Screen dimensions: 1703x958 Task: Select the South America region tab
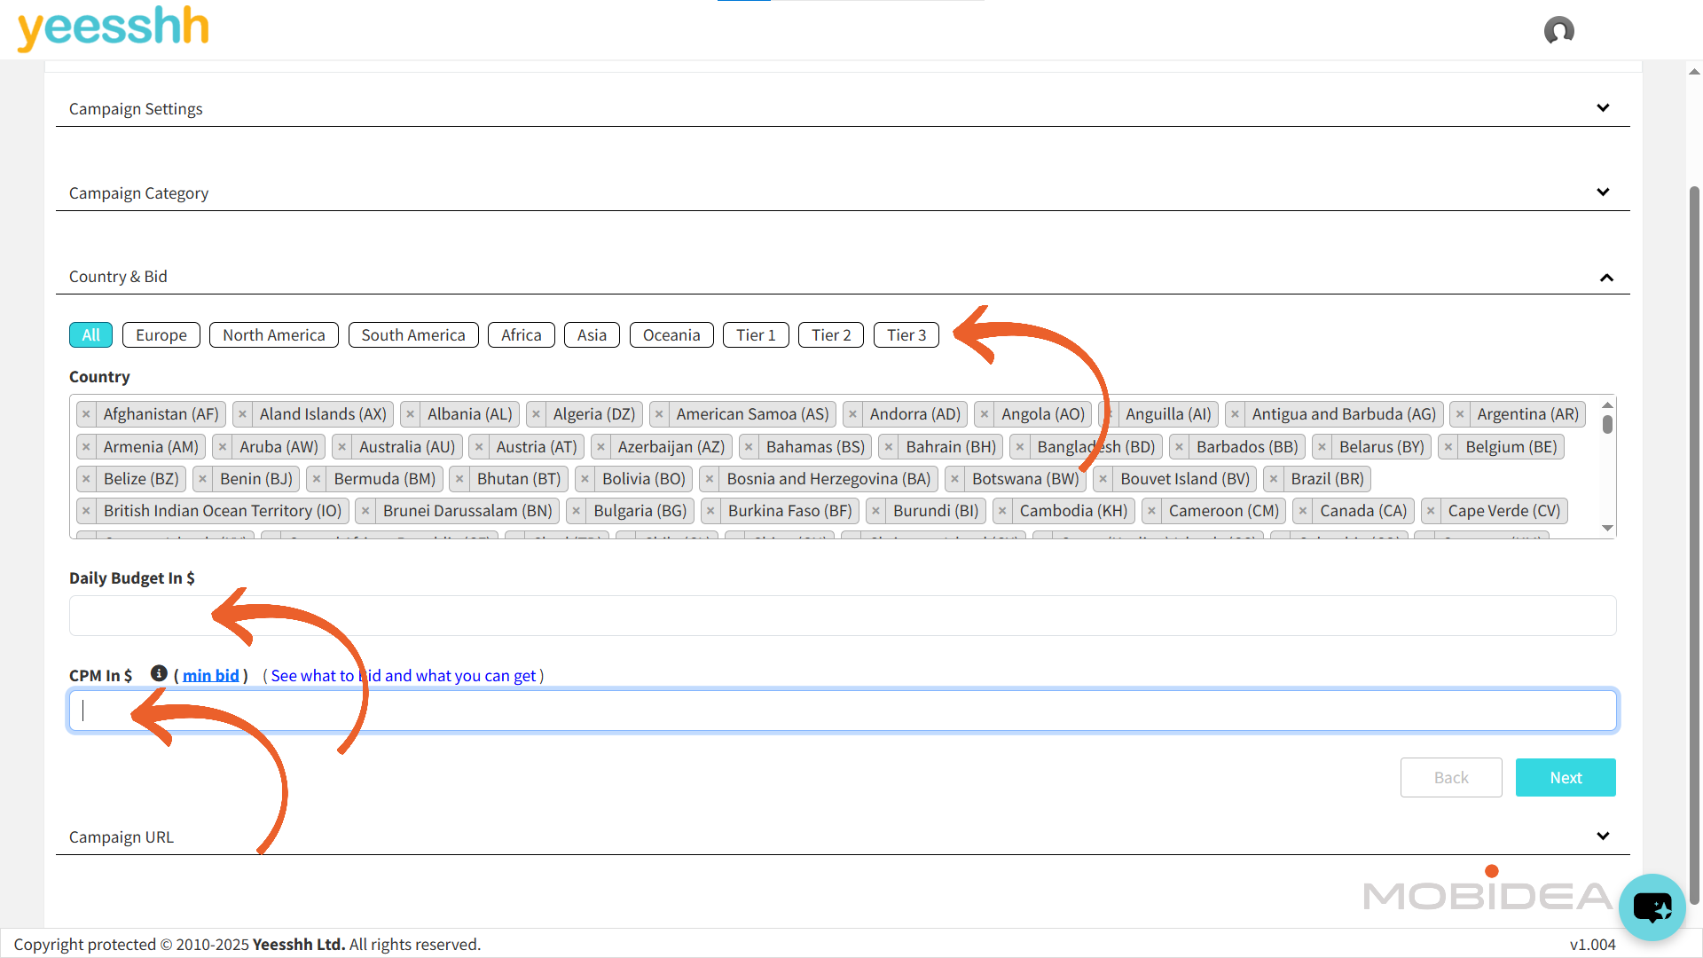[412, 335]
